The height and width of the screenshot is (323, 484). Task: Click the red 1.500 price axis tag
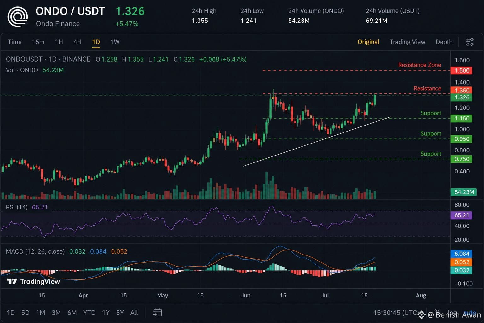coord(461,70)
